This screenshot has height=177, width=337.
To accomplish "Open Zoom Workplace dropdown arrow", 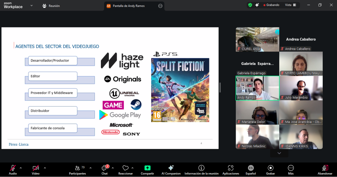I will [x=31, y=6].
